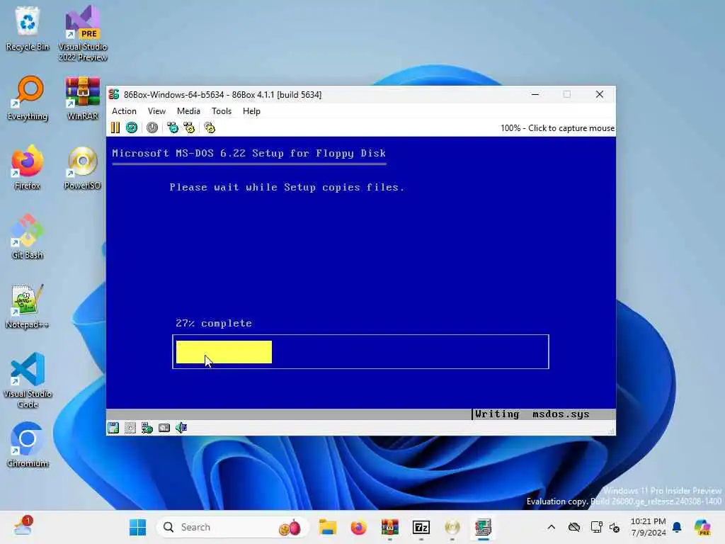Click the teal hard reset icon
This screenshot has height=544, width=725.
(x=131, y=127)
